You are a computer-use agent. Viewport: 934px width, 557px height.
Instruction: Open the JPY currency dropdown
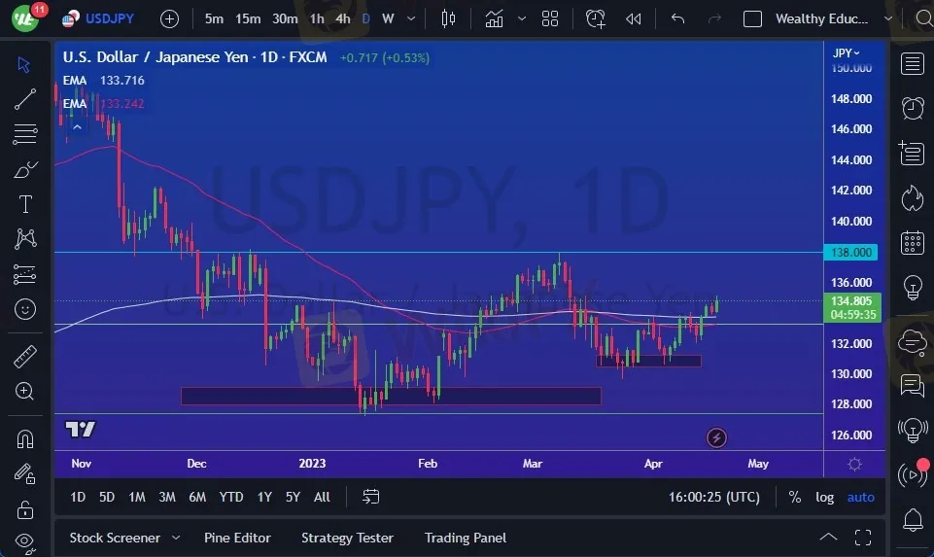[x=848, y=52]
